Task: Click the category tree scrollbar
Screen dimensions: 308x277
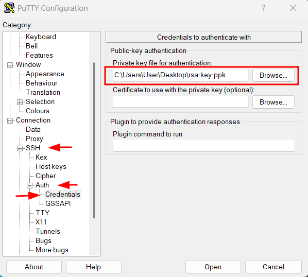Action: pos(94,140)
